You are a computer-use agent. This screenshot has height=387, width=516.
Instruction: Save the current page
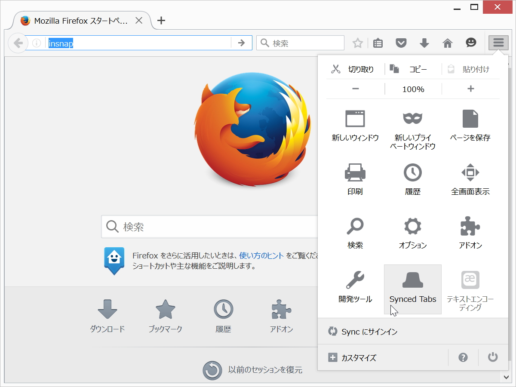pyautogui.click(x=470, y=125)
